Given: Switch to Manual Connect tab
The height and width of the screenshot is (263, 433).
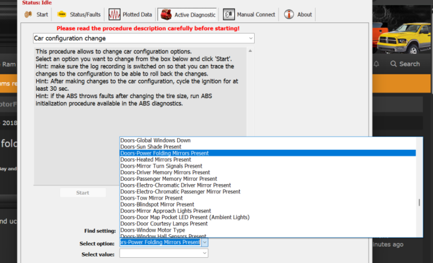Looking at the screenshot, I should click(x=249, y=14).
